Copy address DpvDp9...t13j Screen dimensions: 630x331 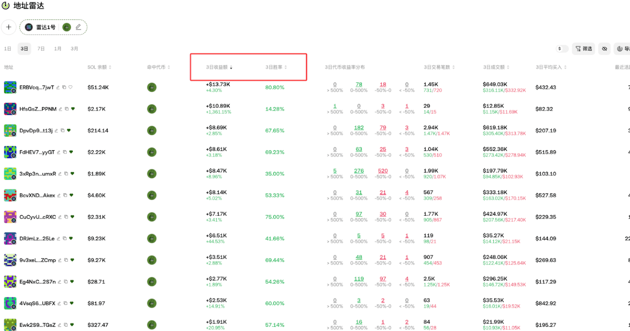[63, 131]
